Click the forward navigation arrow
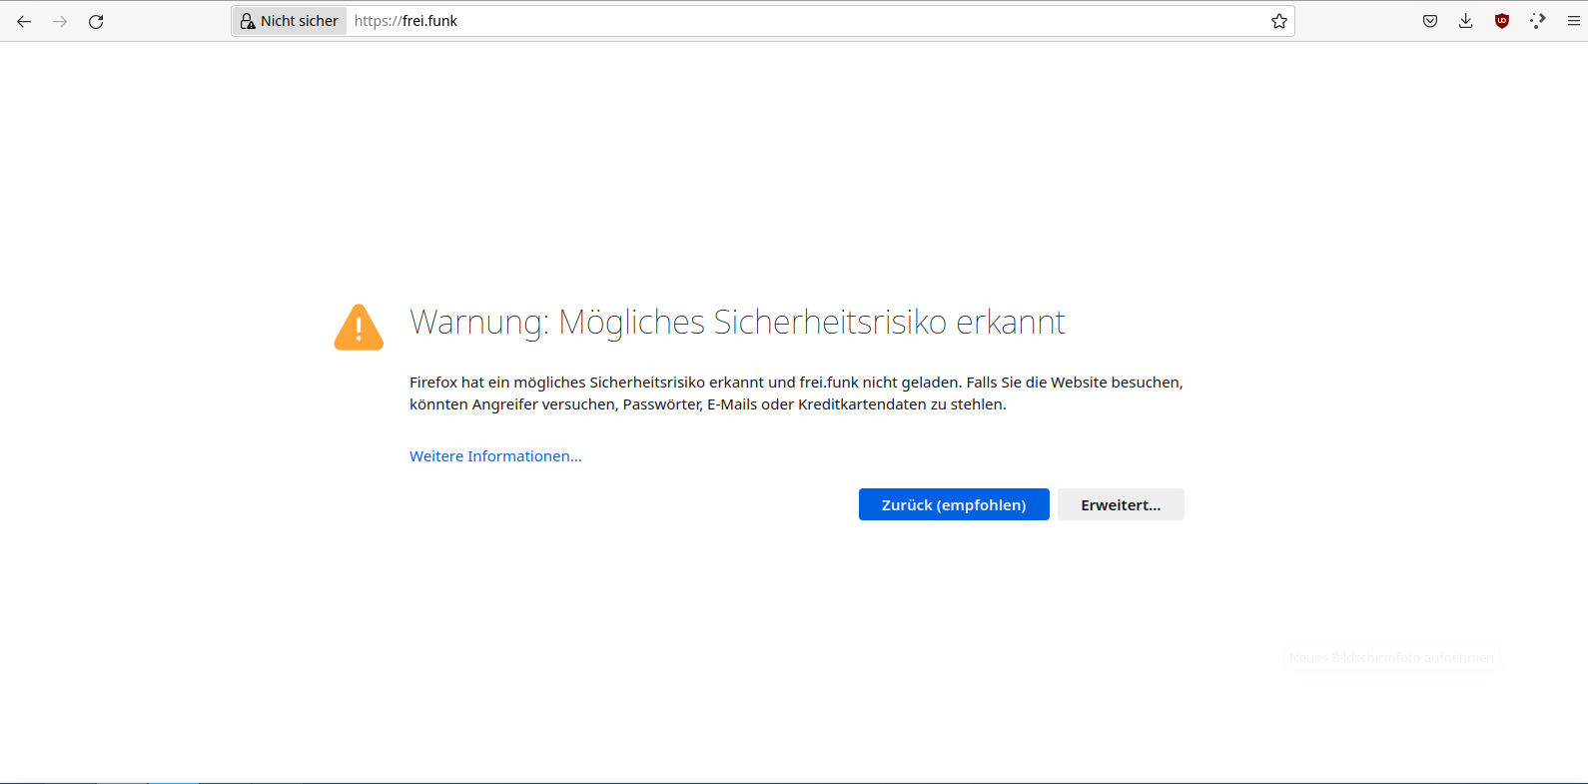 coord(60,21)
